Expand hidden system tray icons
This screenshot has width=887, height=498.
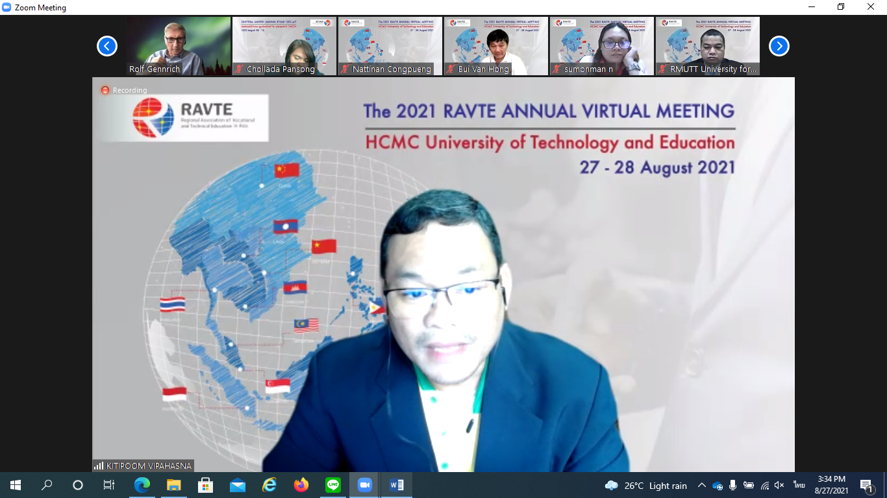pos(702,485)
